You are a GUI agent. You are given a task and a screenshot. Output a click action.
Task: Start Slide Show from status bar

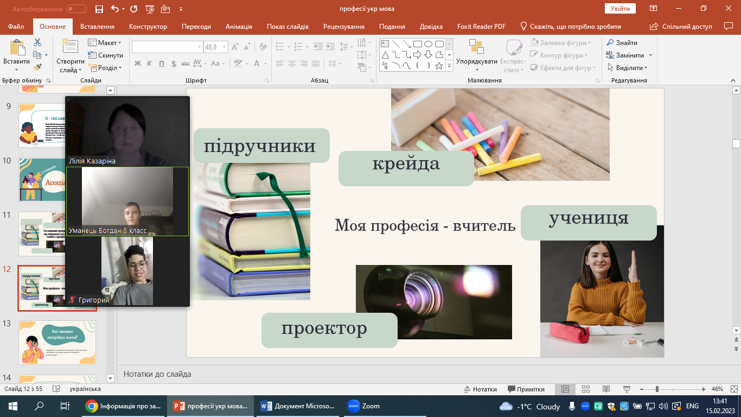[x=627, y=389]
